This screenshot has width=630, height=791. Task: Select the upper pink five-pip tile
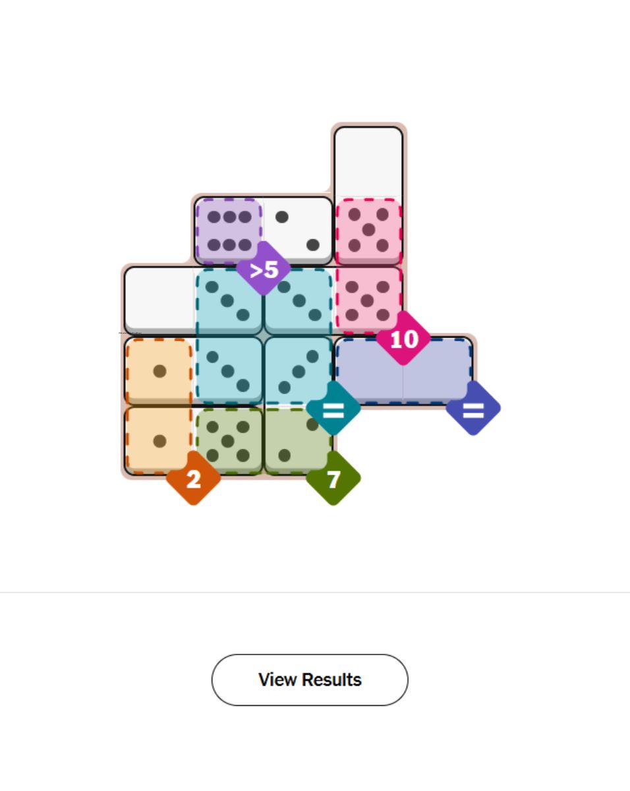(x=368, y=230)
